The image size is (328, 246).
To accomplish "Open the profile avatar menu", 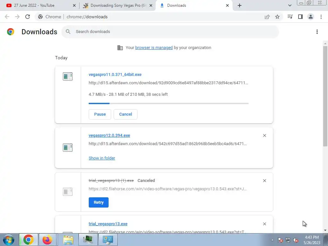I will [311, 17].
